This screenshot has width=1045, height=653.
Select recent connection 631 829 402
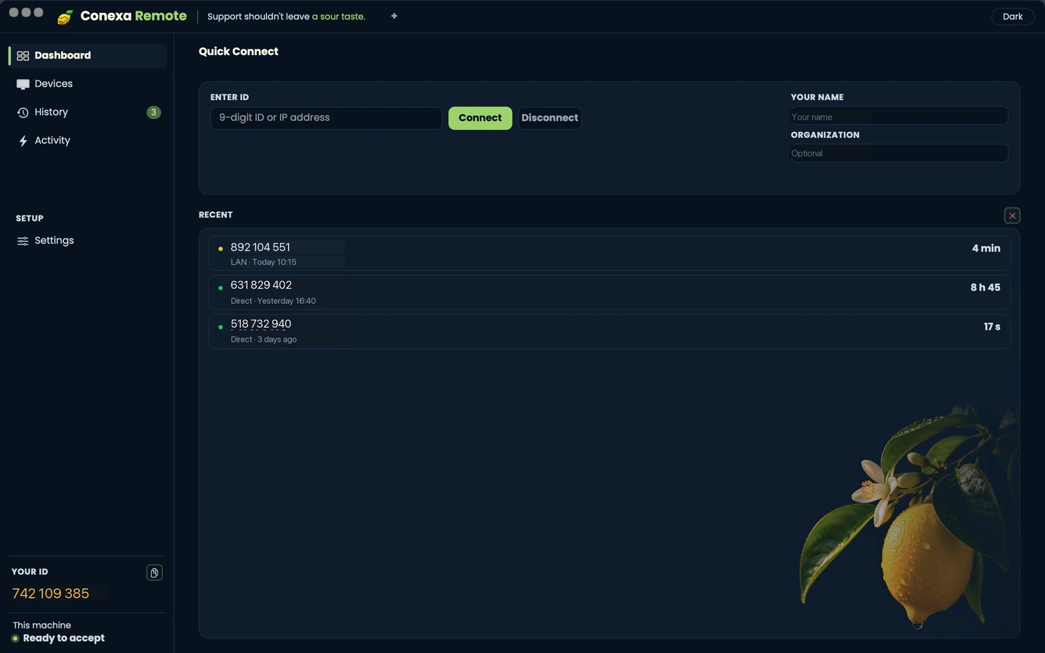[x=610, y=292]
